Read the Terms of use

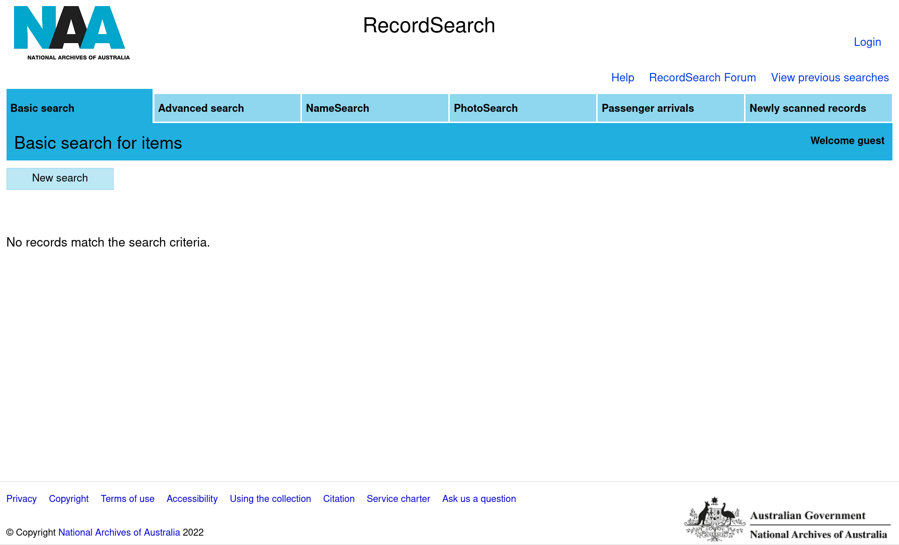[x=127, y=499]
